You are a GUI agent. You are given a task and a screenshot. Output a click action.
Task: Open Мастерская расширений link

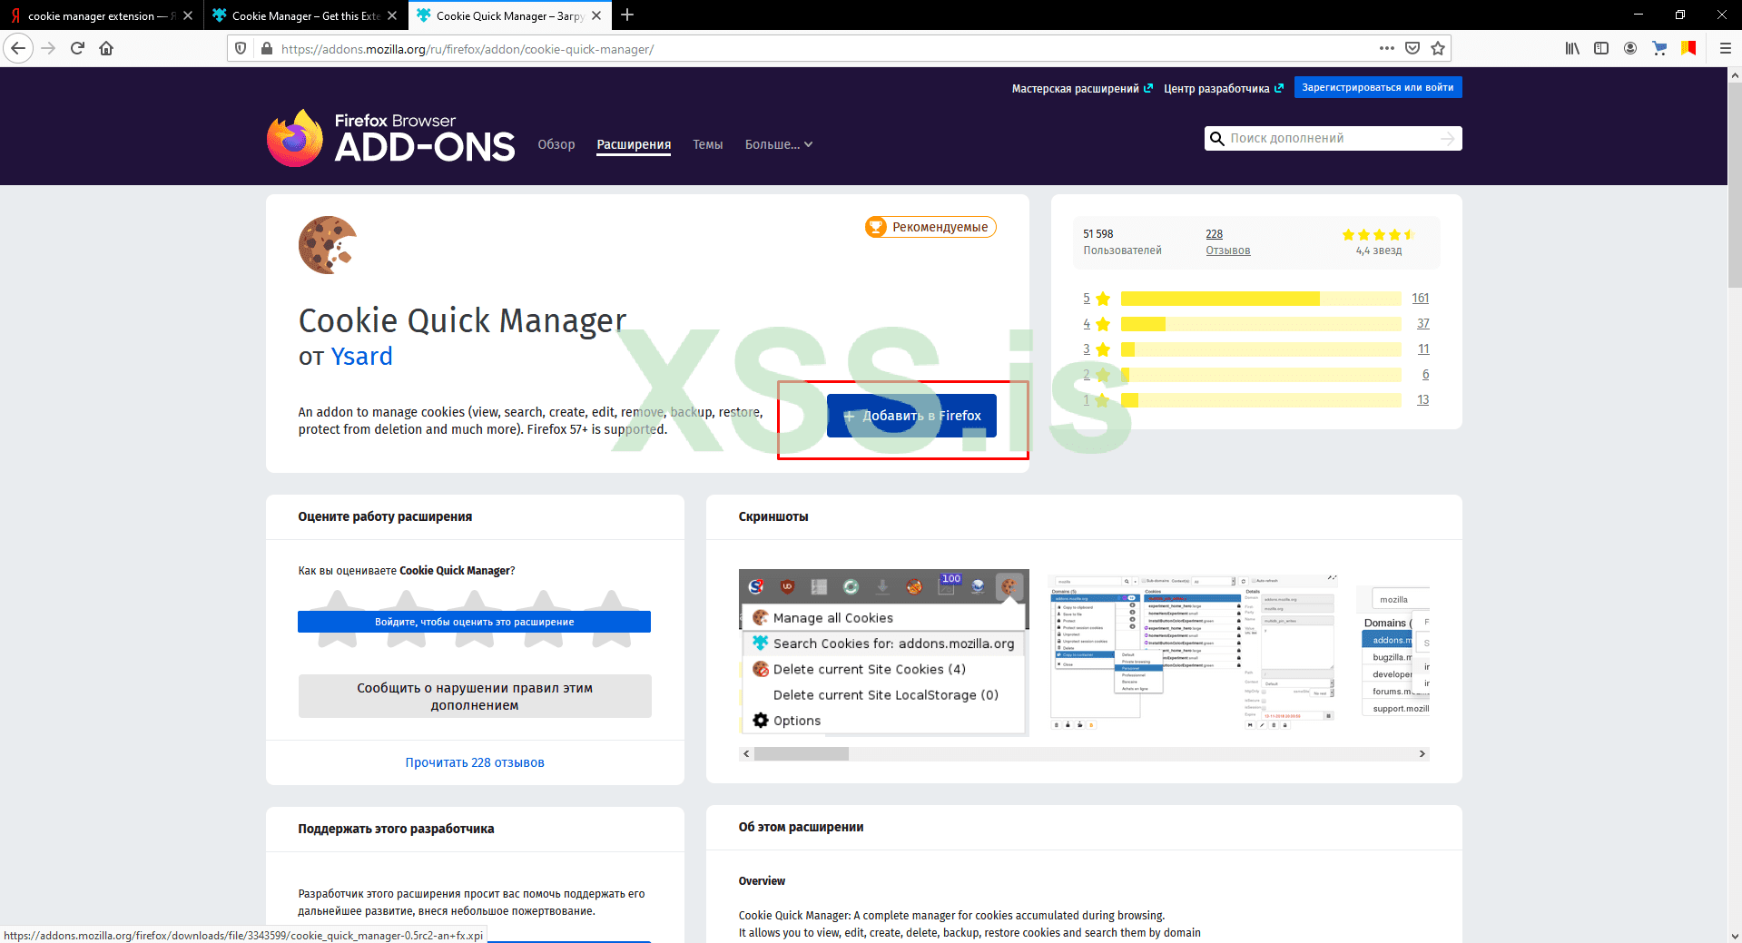coord(1082,88)
